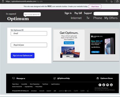This screenshot has width=120, height=97.
Task: Focus the Email input field
Action: (x=29, y=34)
